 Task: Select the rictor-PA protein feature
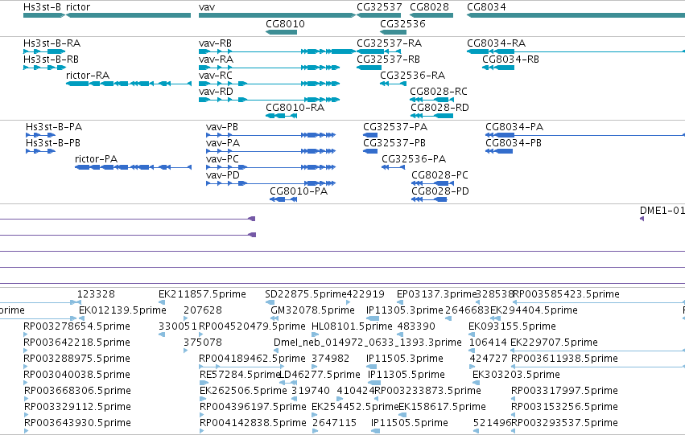pyautogui.click(x=134, y=167)
